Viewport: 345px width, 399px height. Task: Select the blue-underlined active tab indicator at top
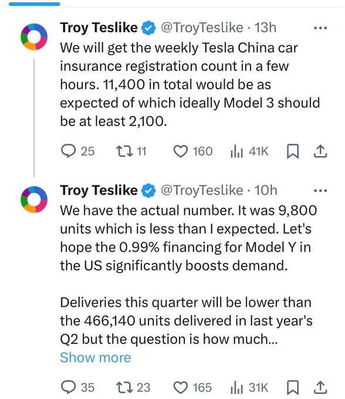[35, 4]
